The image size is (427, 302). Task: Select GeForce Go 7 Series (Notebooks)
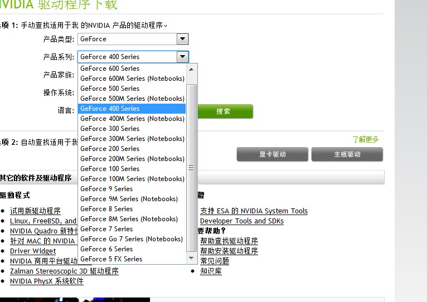point(132,239)
